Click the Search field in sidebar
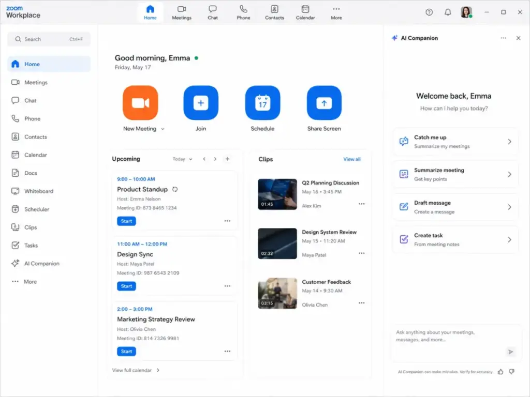The image size is (530, 397). [49, 39]
